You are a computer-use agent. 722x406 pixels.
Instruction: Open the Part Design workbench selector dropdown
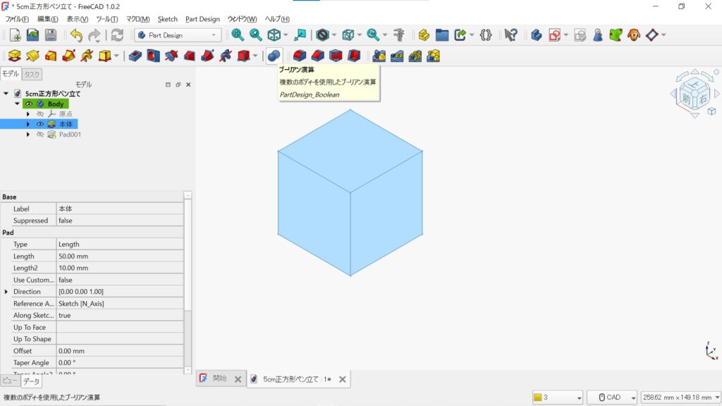pos(176,34)
